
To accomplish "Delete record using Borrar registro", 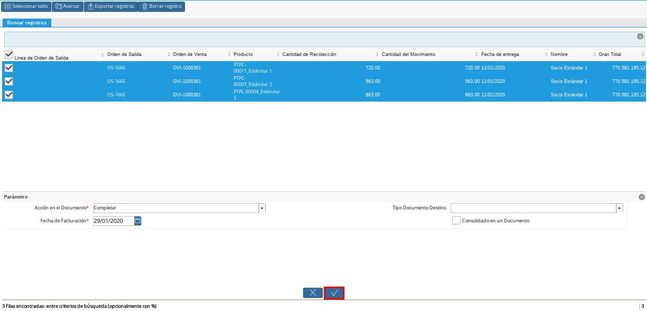I will [x=161, y=6].
